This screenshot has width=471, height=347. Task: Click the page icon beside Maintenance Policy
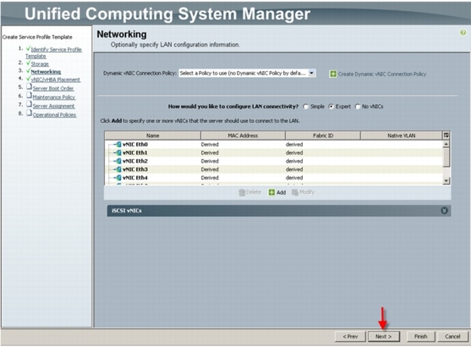click(29, 96)
